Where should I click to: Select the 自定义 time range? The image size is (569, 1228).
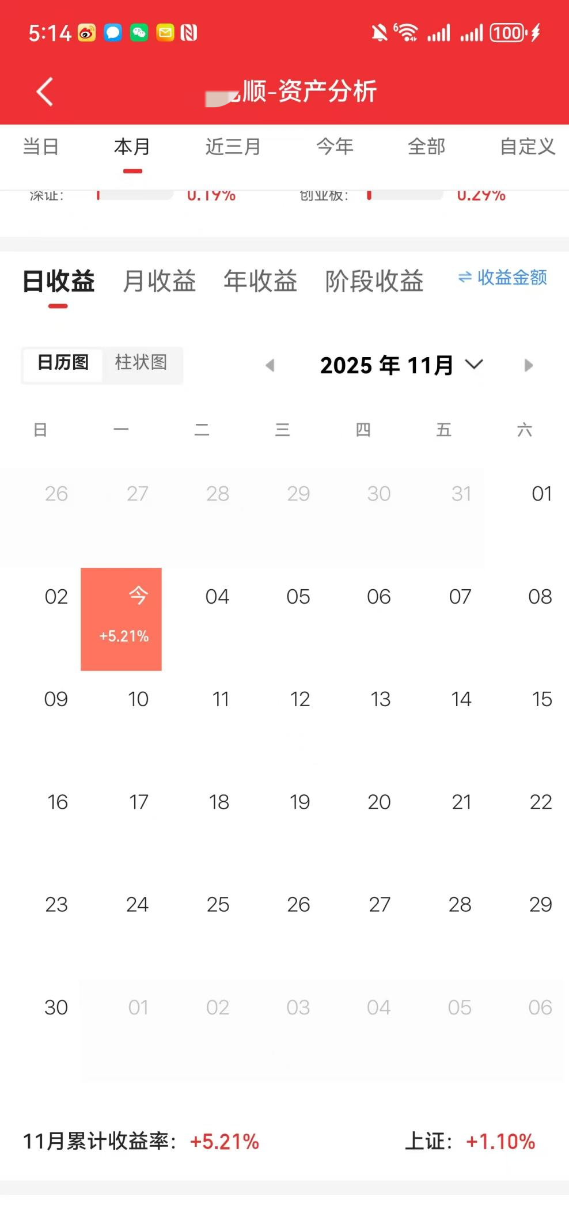pos(527,147)
